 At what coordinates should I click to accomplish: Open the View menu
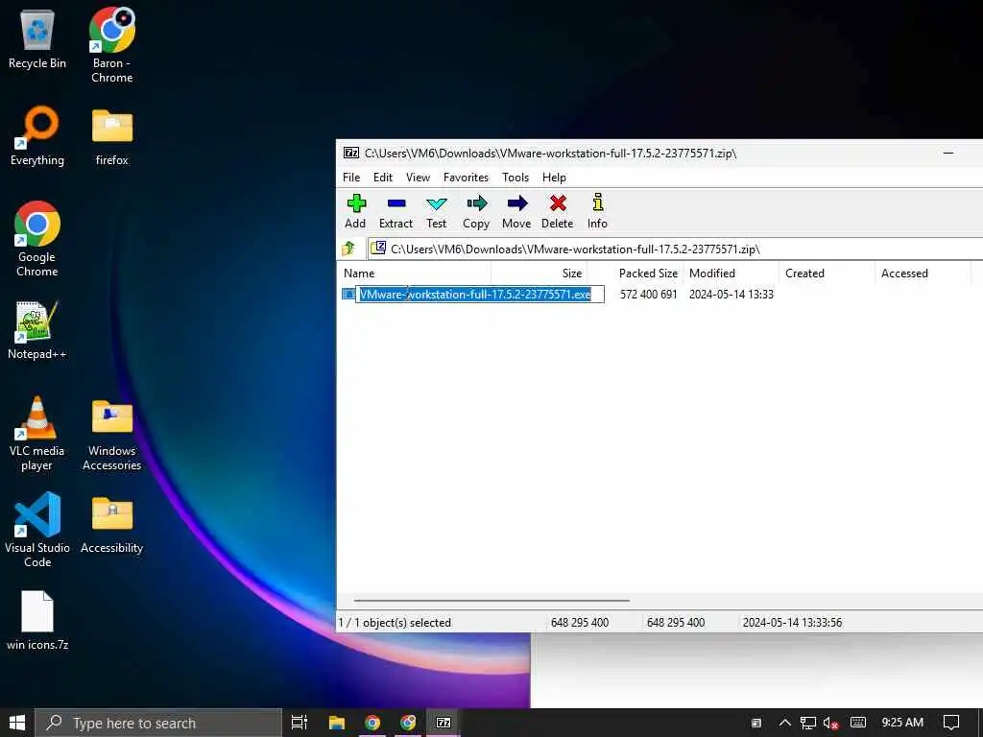[x=418, y=178]
